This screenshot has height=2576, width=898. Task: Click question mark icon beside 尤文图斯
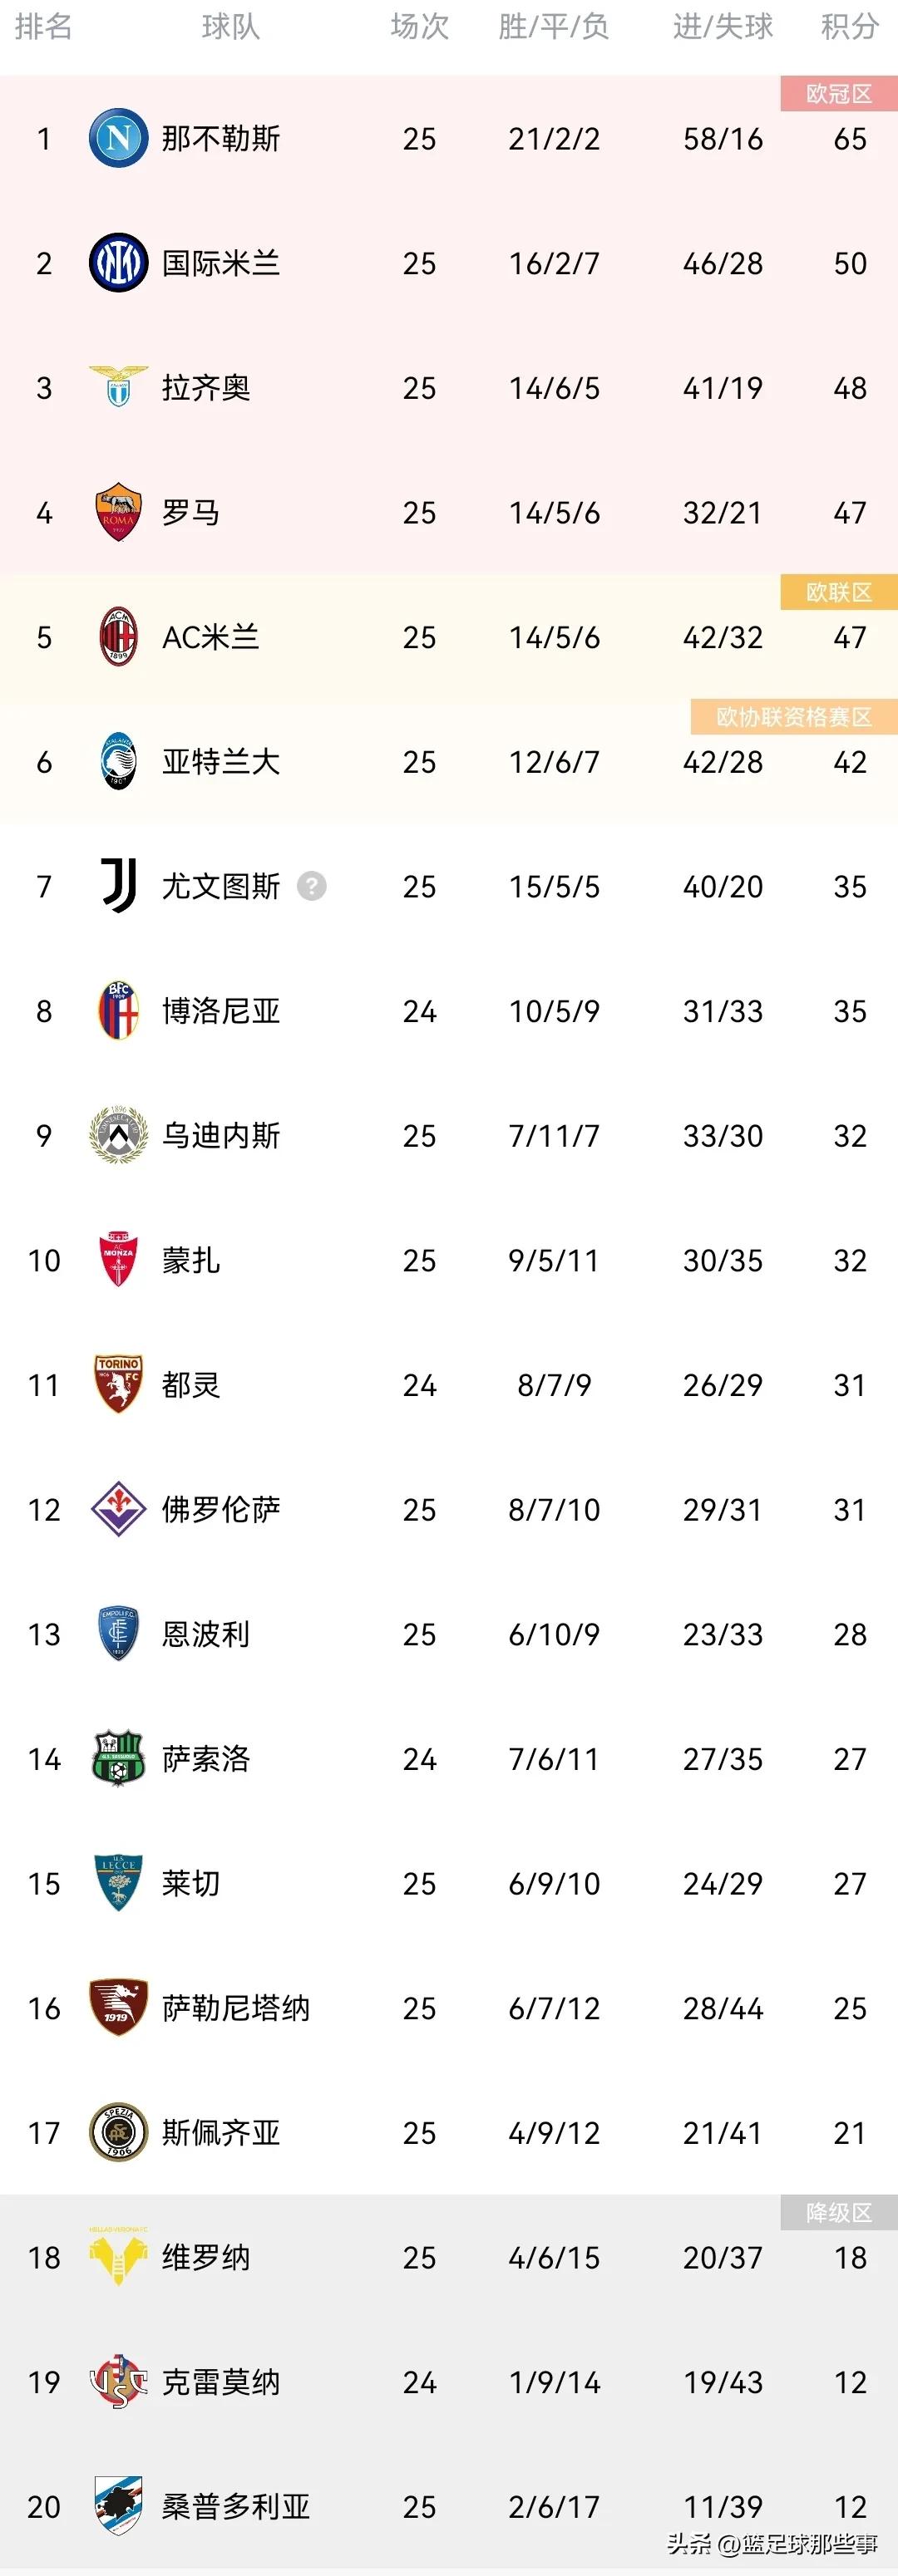311,886
